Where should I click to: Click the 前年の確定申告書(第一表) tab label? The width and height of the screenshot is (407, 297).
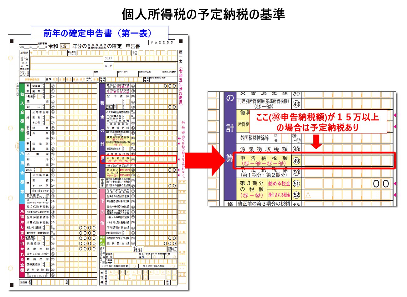(x=99, y=33)
